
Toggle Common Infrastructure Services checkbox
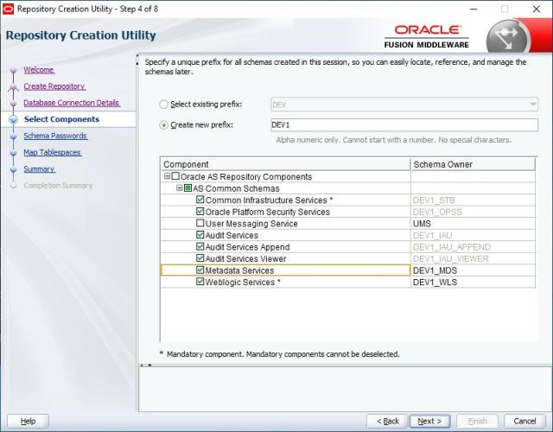pyautogui.click(x=200, y=200)
